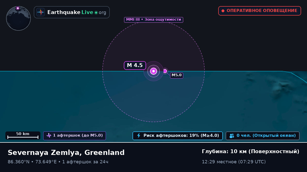This screenshot has width=307, height=172.
Task: Click the Риск афтершоков: 19% badge
Action: tap(178, 136)
